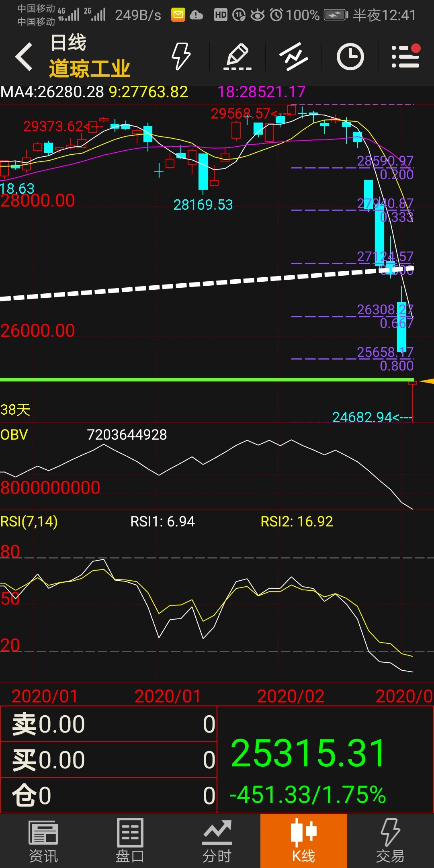Image resolution: width=434 pixels, height=868 pixels.
Task: Tap the 买0.00 buy price row
Action: click(108, 759)
